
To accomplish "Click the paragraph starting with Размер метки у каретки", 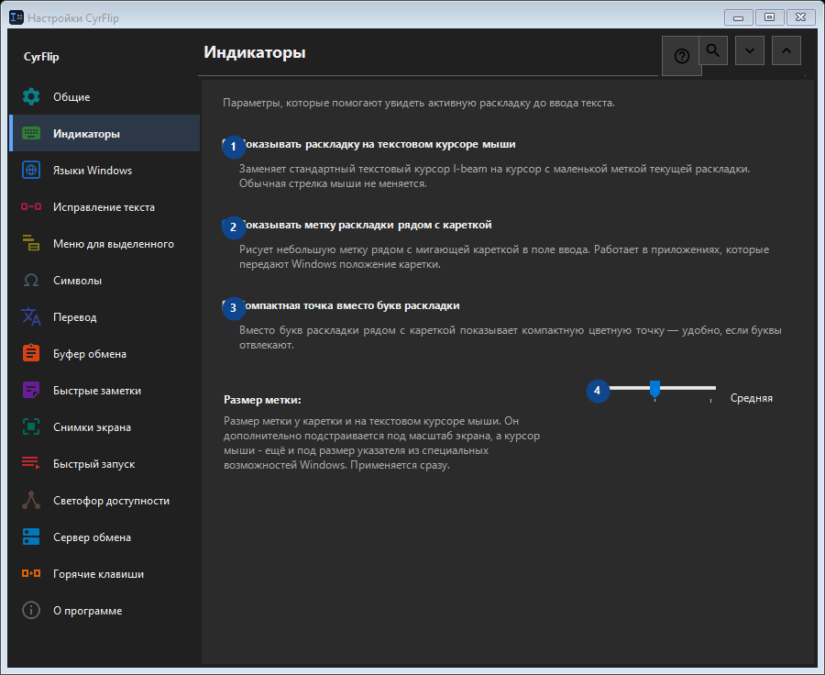I will [x=382, y=443].
